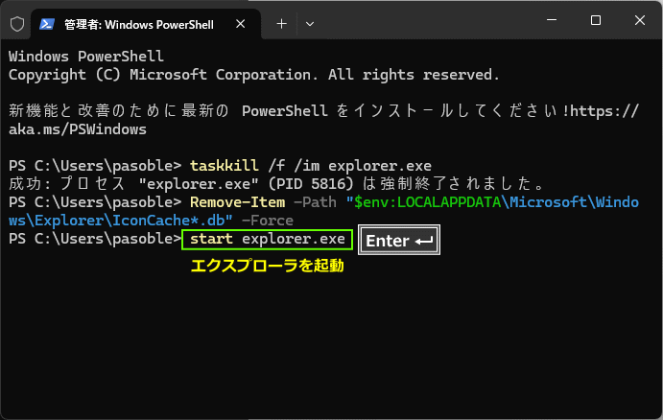
Task: Open a new tab with plus button
Action: 281,24
